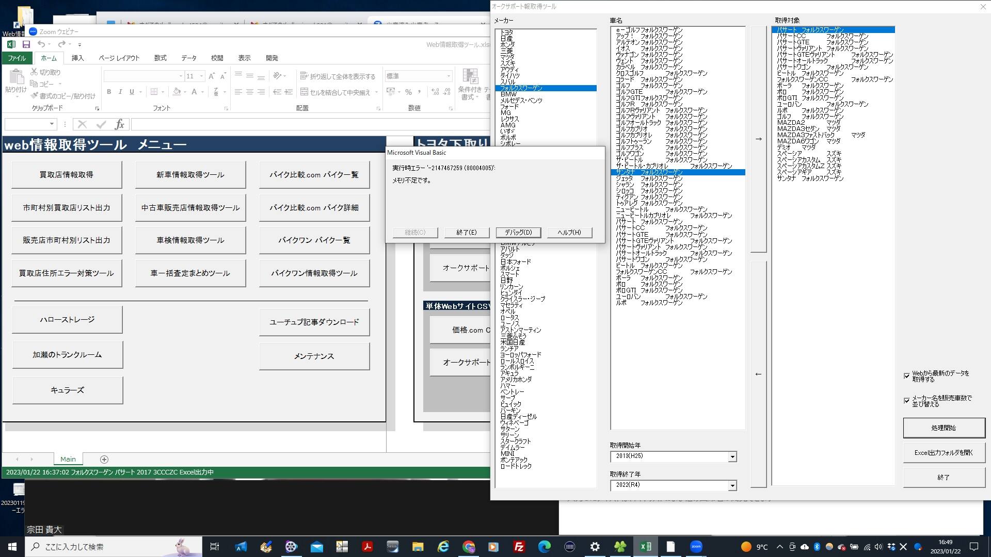Click the Bold formatting icon
The image size is (991, 557).
tap(109, 92)
